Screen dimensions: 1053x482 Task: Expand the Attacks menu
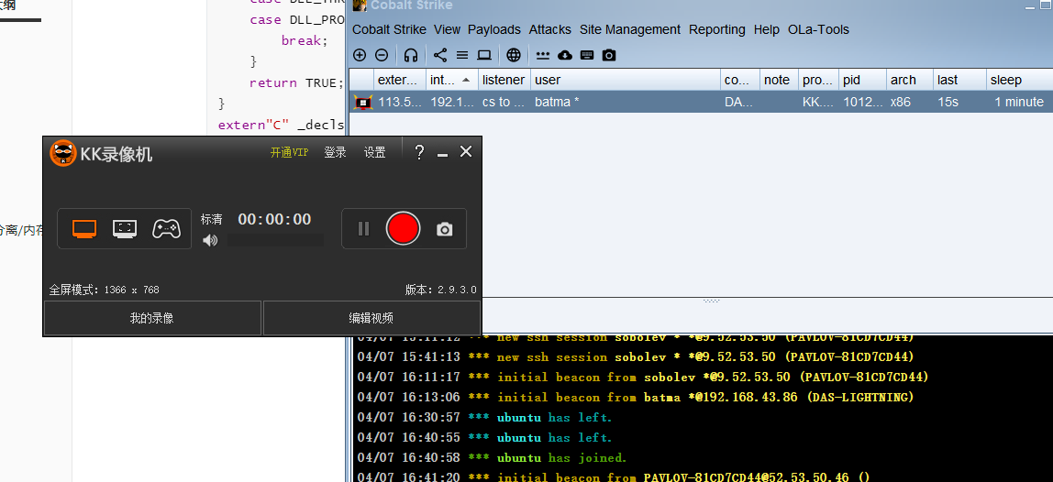pos(549,29)
